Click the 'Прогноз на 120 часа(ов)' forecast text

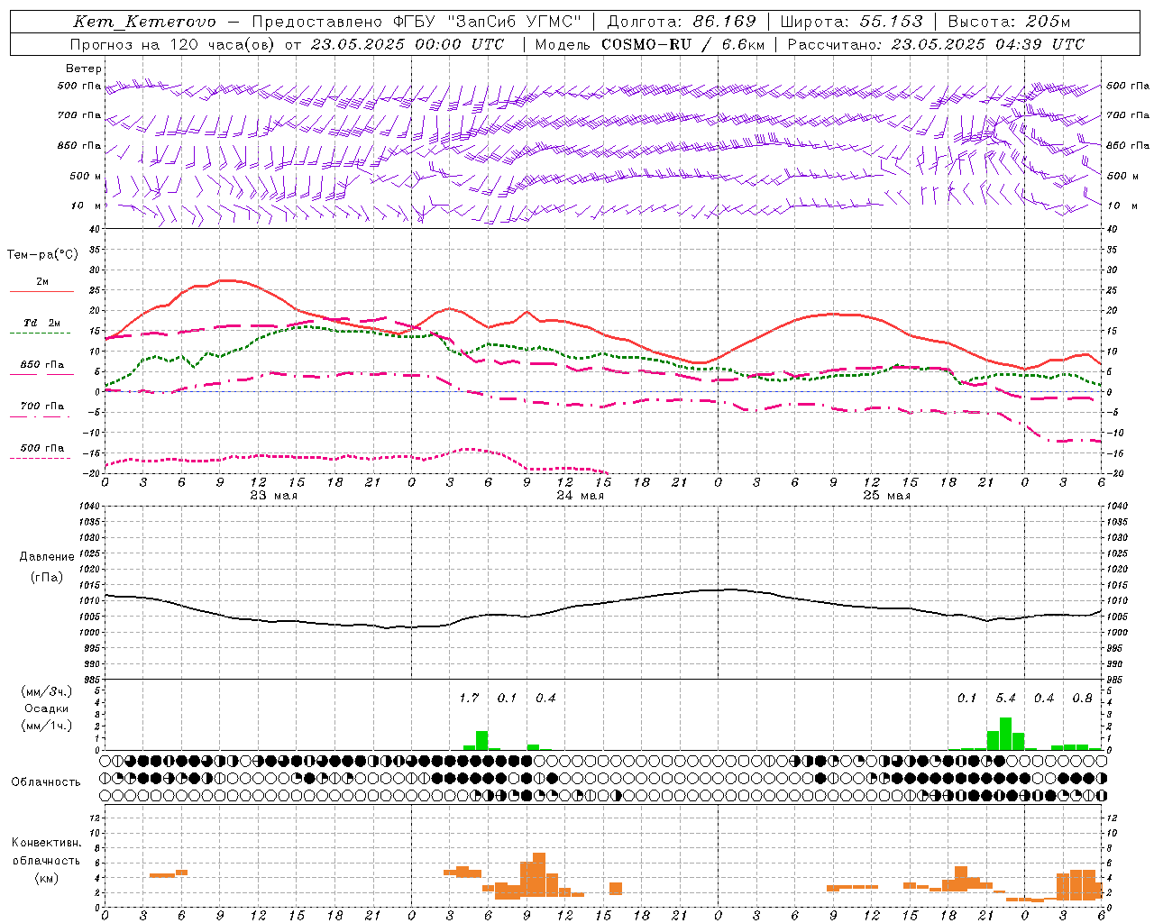coord(173,44)
